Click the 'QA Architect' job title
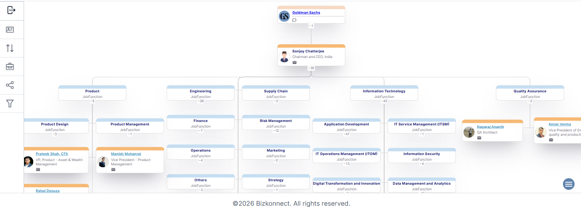 (487, 132)
